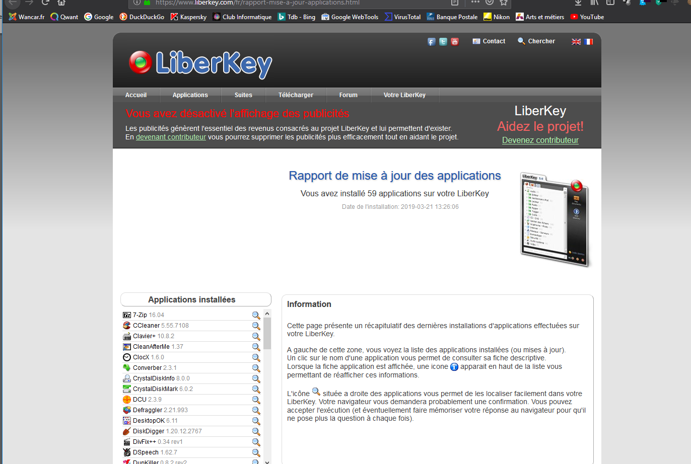Screen dimensions: 691x464
Task: Locate DSpeech with its magnifier icon
Action: click(256, 452)
